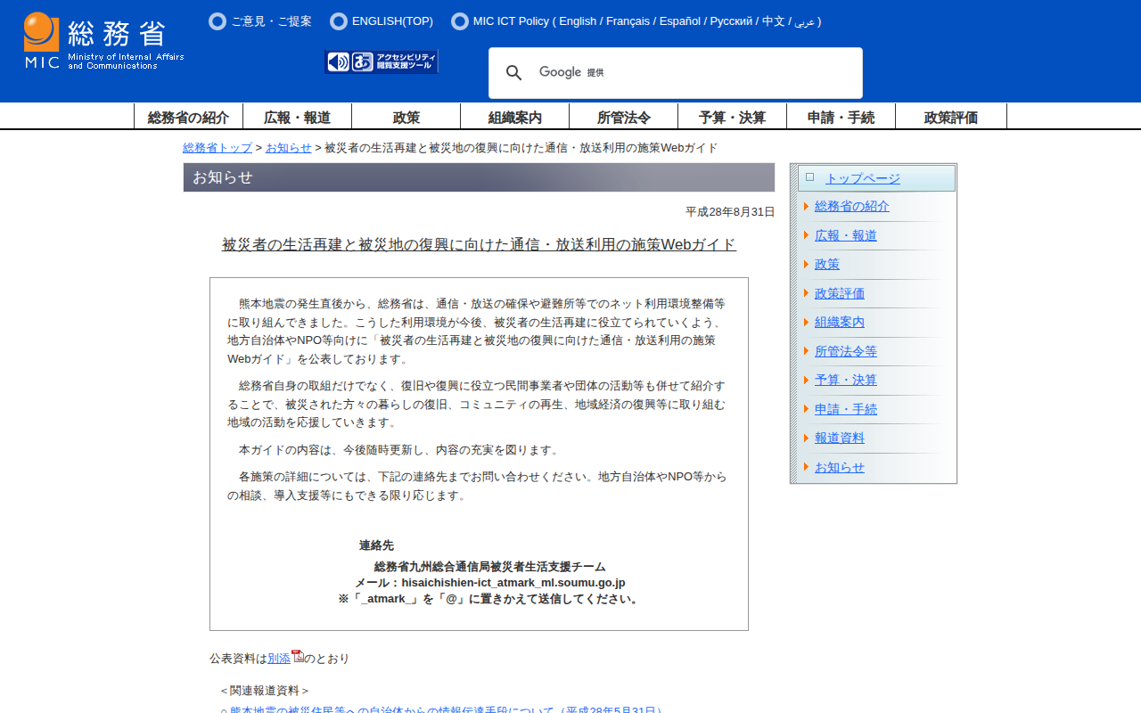Open the accessibility reading support tool
The width and height of the screenshot is (1141, 713).
coord(382,61)
